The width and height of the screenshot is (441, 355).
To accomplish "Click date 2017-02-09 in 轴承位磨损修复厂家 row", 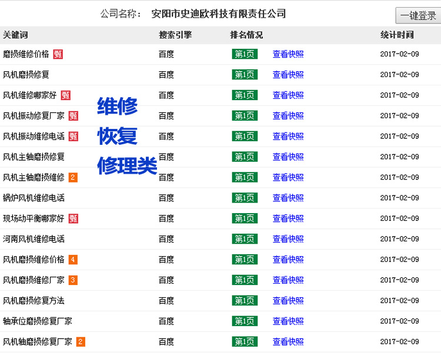I will click(400, 321).
